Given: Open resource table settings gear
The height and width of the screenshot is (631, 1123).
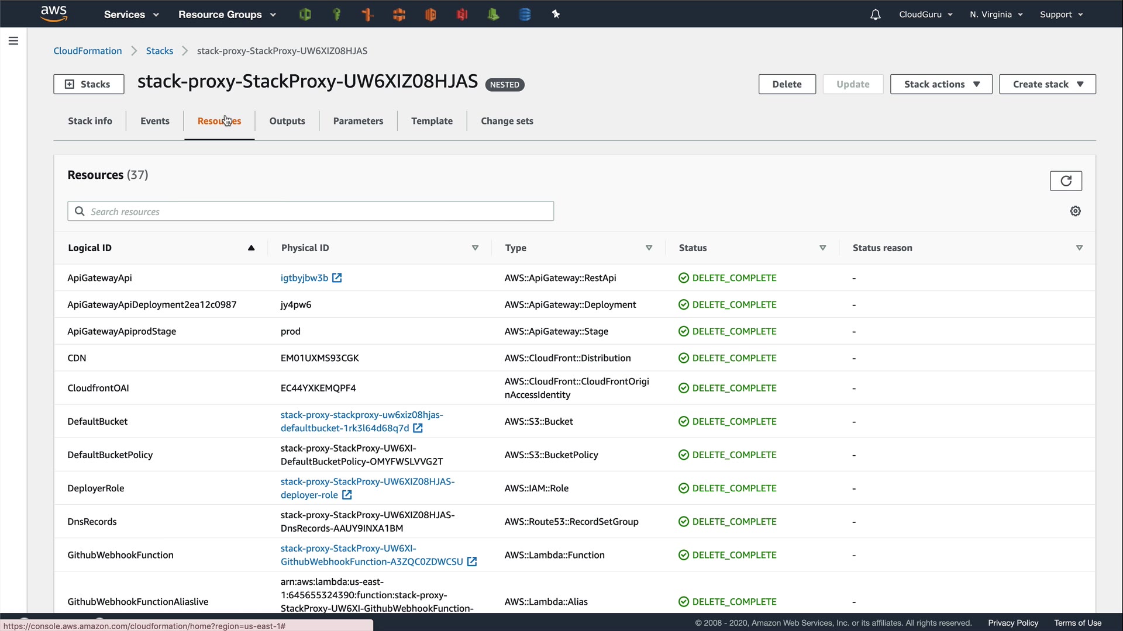Looking at the screenshot, I should coord(1075,211).
